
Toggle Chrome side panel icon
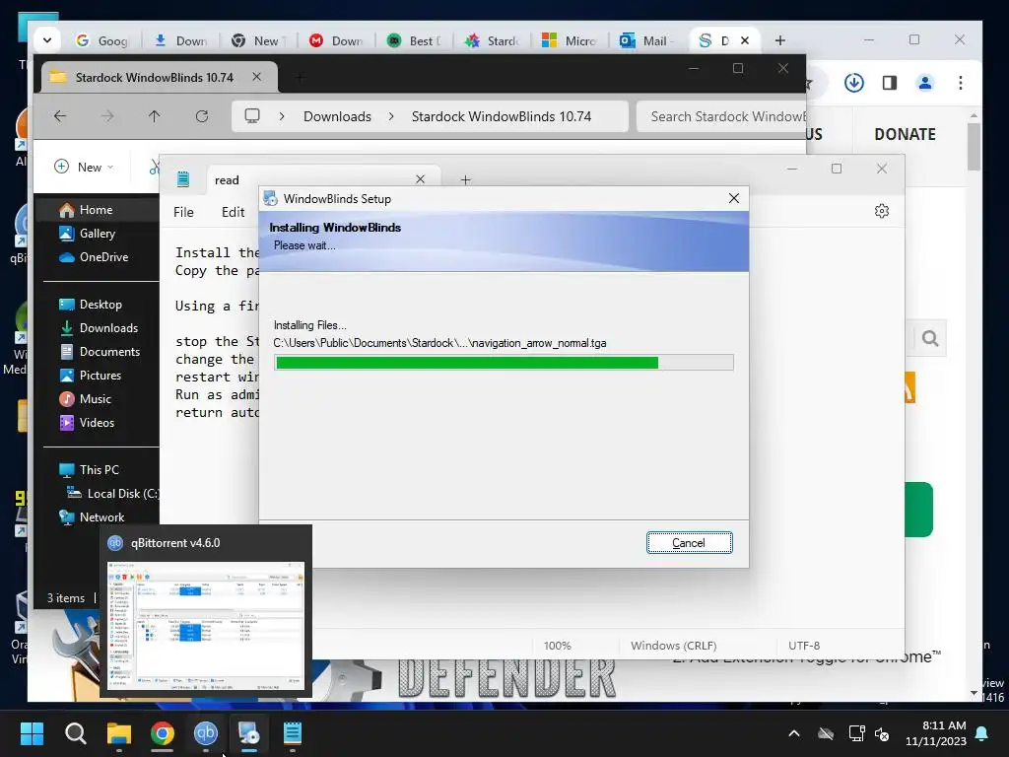click(x=890, y=83)
